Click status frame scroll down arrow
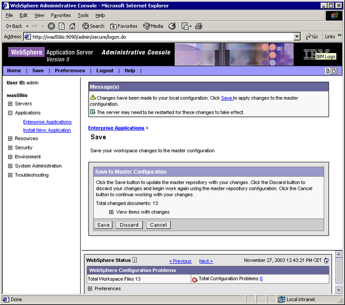The image size is (345, 305). tap(339, 290)
